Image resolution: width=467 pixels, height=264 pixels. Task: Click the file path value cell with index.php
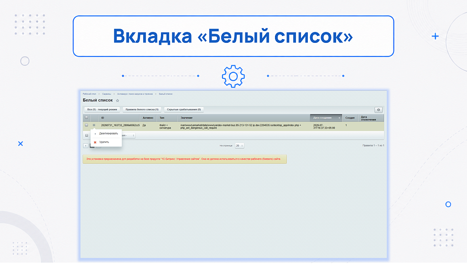pyautogui.click(x=241, y=126)
